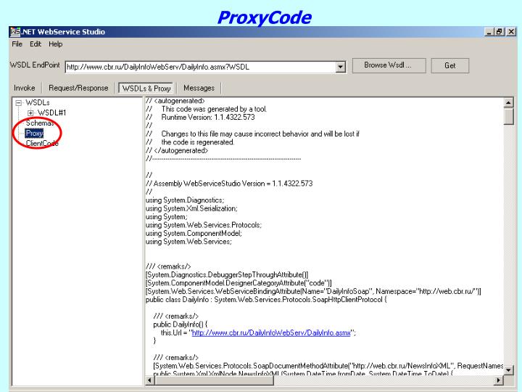Viewport: 522px width, 392px height.
Task: Collapse the WSDLs tree node
Action: click(x=19, y=102)
